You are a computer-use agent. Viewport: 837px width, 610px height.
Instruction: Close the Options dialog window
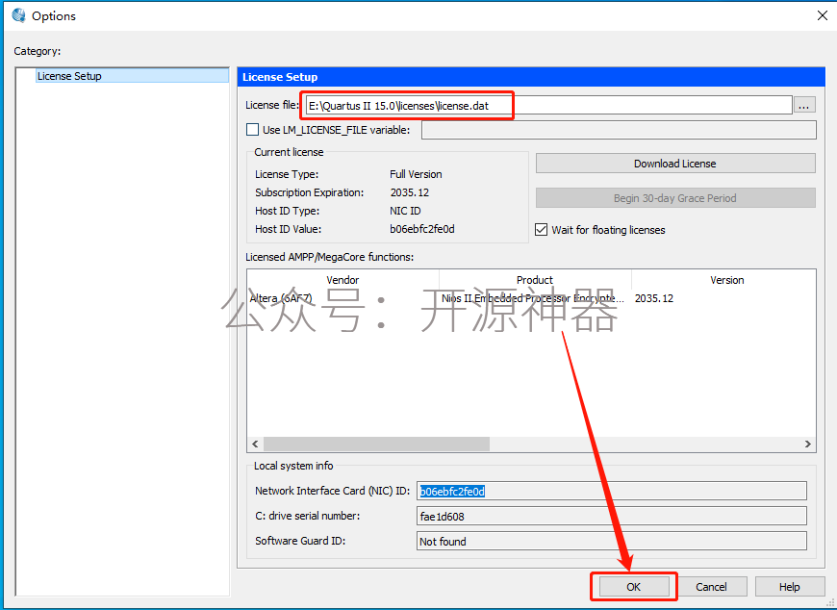pyautogui.click(x=822, y=16)
